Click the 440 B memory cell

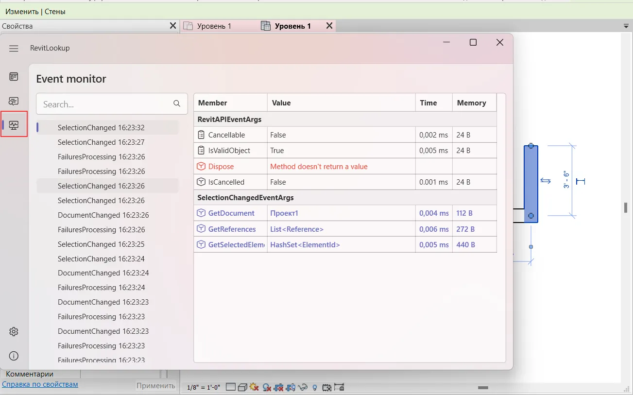pos(474,245)
